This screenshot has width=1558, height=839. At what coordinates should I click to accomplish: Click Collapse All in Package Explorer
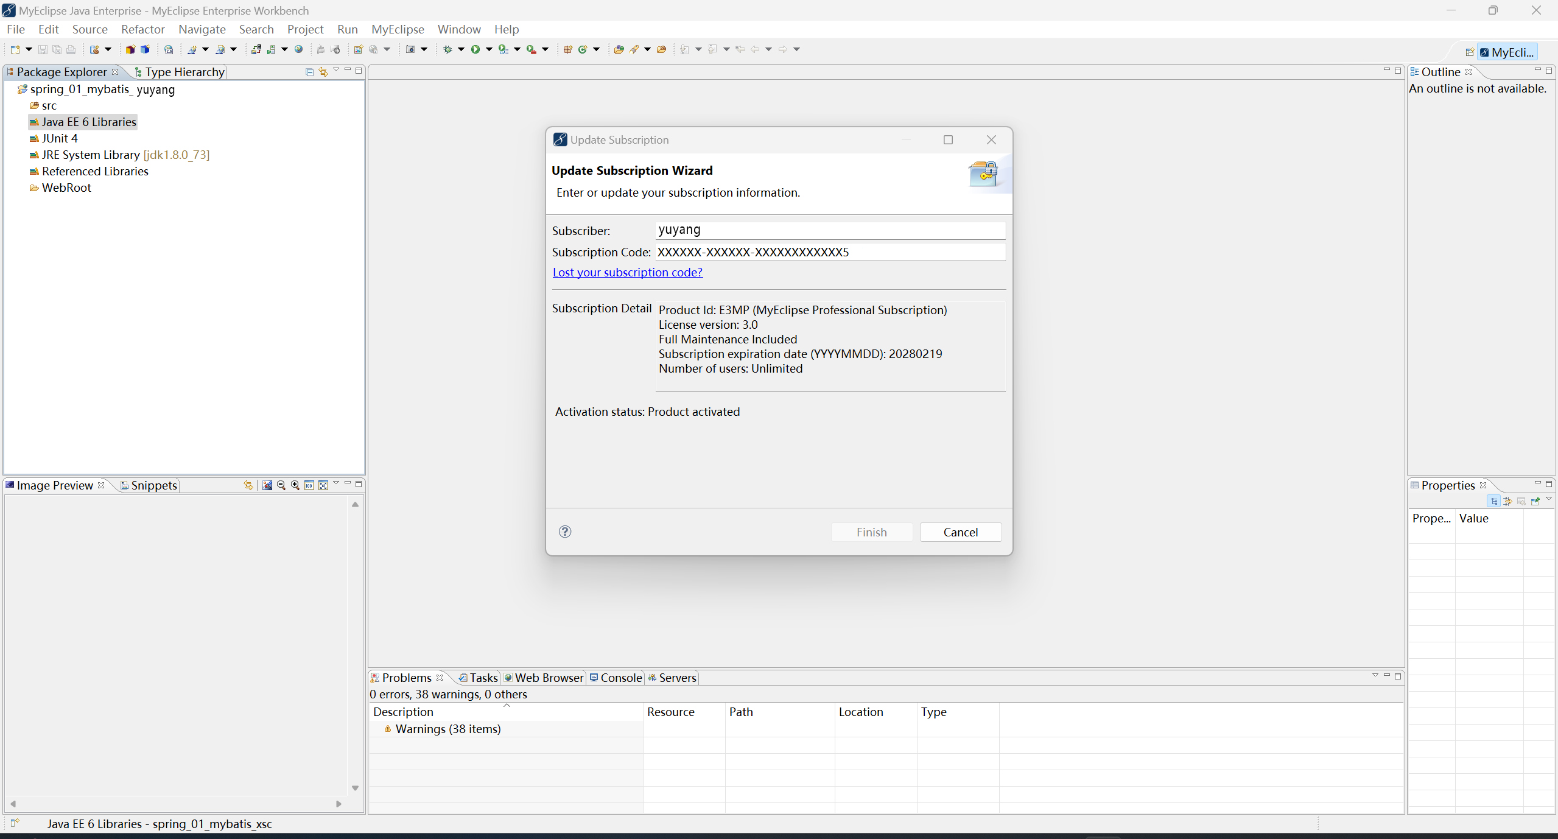[x=309, y=72]
